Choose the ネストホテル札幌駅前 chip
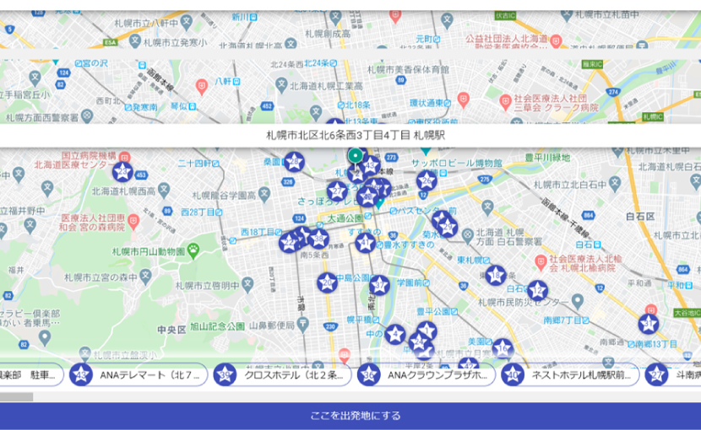This screenshot has width=701, height=430. [569, 374]
